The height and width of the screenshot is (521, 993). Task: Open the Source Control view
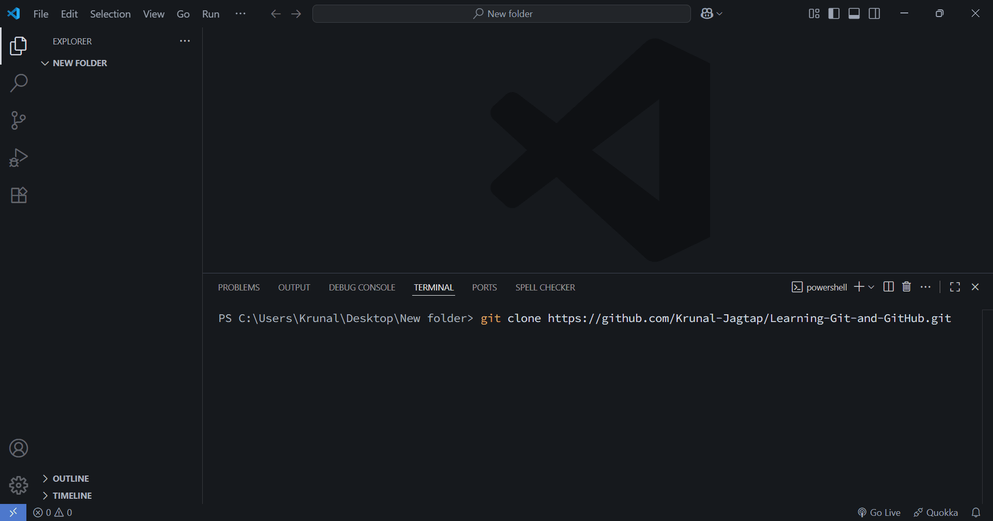click(x=19, y=120)
